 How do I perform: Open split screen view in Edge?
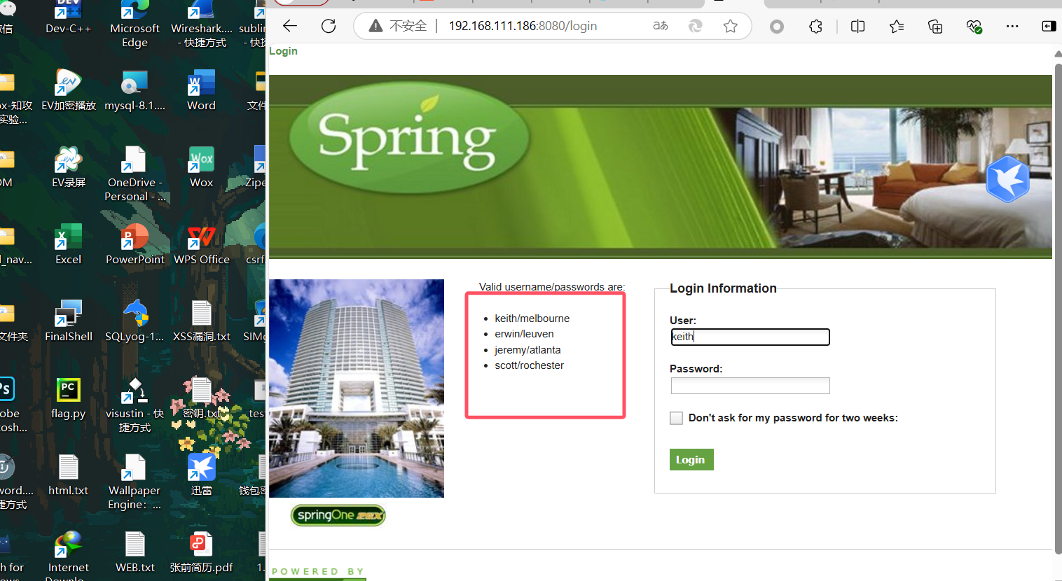857,26
